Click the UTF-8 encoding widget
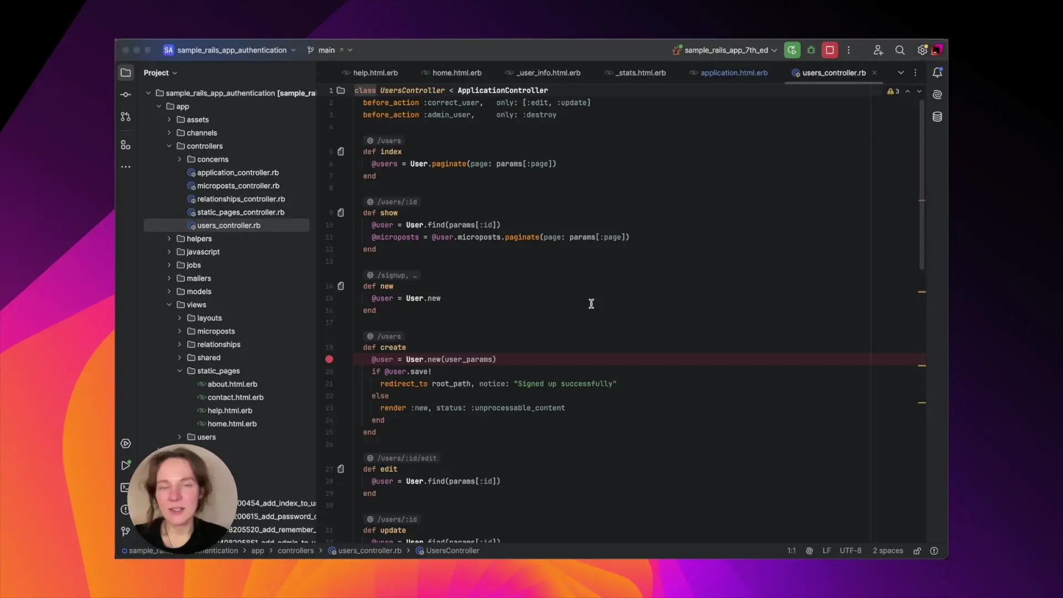Image resolution: width=1063 pixels, height=598 pixels. 850,551
